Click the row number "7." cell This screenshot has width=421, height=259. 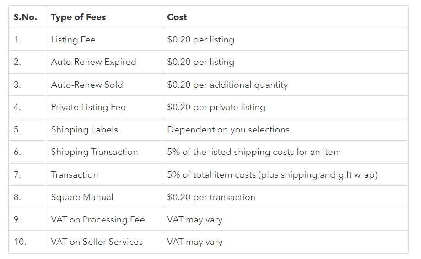tap(17, 175)
